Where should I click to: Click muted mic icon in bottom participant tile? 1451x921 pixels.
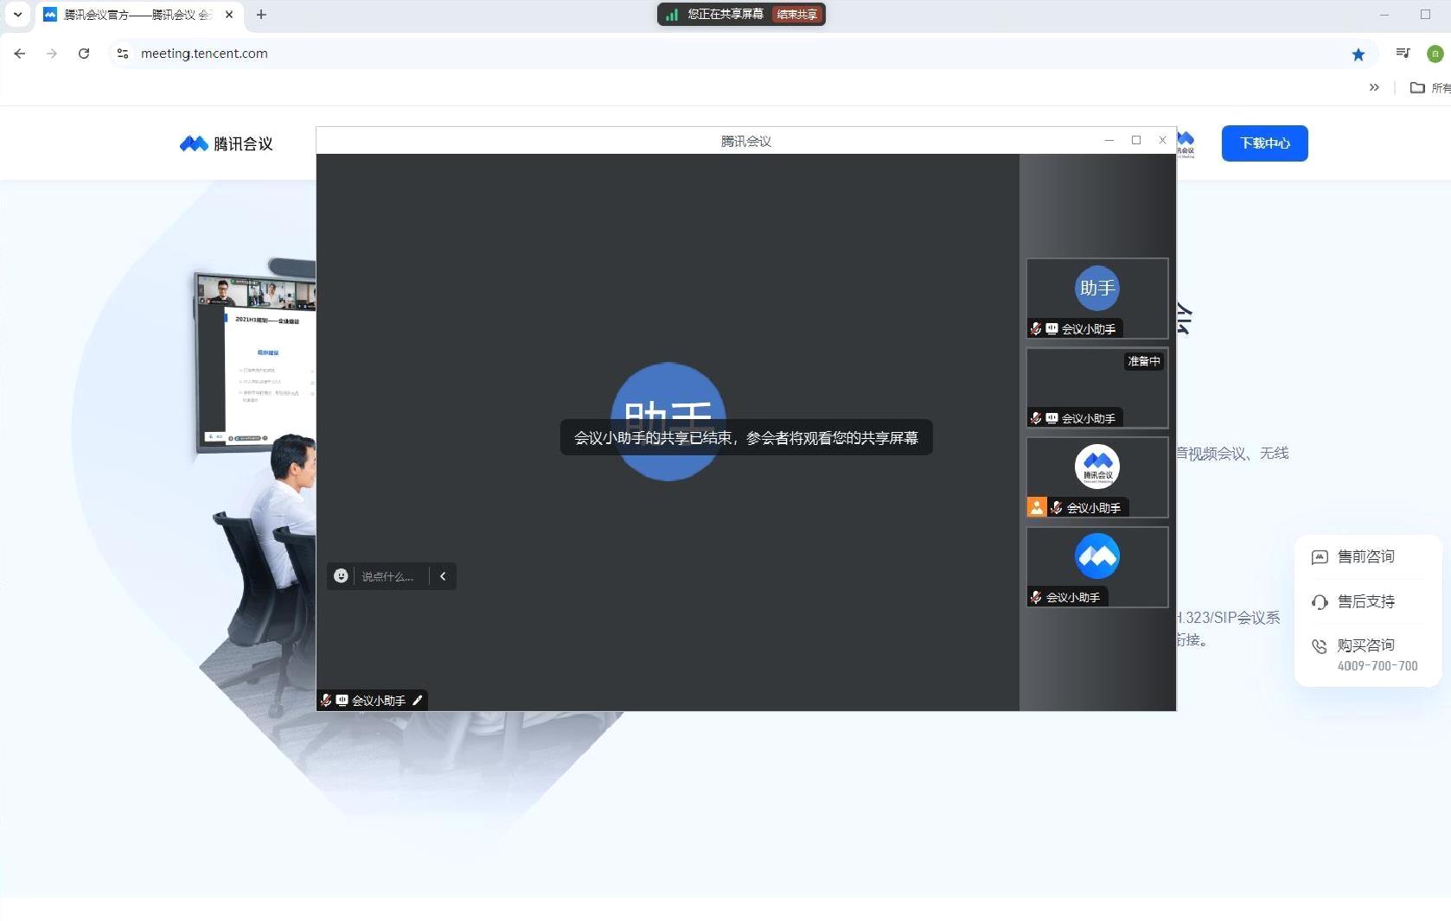(1036, 597)
